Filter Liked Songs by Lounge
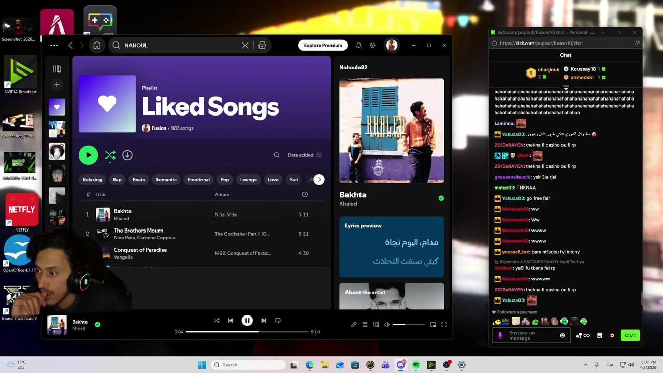 pyautogui.click(x=249, y=180)
